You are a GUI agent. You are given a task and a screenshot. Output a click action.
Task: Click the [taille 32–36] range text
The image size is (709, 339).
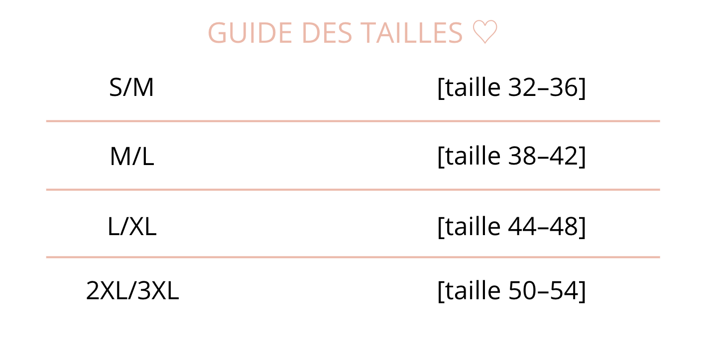click(511, 88)
